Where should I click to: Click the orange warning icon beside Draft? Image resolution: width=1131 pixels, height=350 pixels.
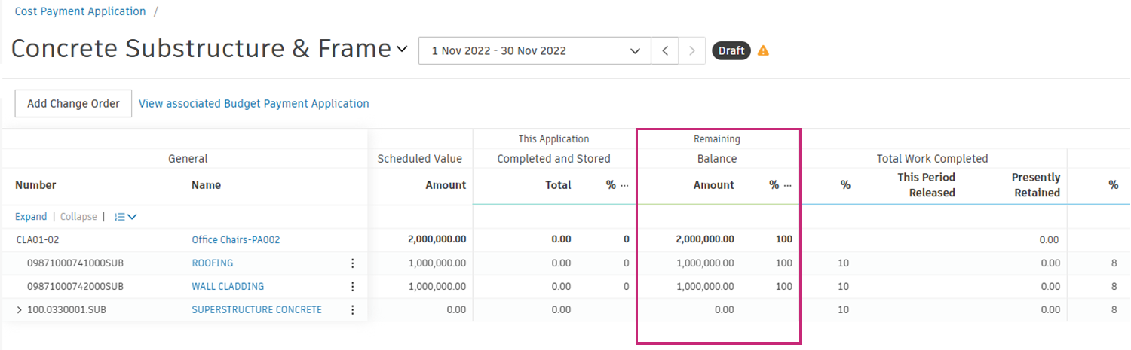pyautogui.click(x=763, y=51)
